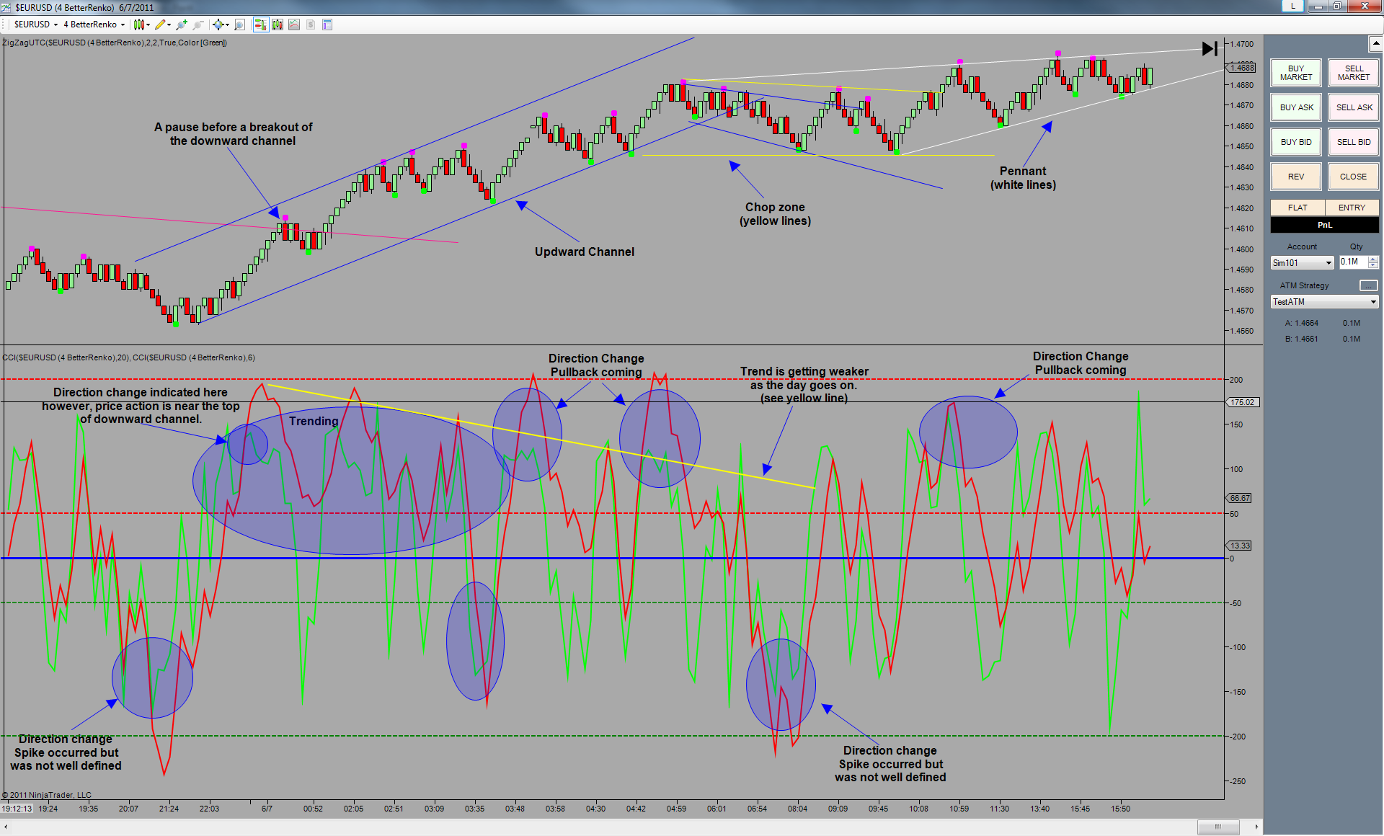Click the FLAT position status cell

1297,208
